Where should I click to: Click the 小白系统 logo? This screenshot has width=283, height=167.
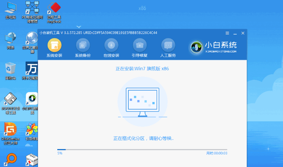(214, 47)
